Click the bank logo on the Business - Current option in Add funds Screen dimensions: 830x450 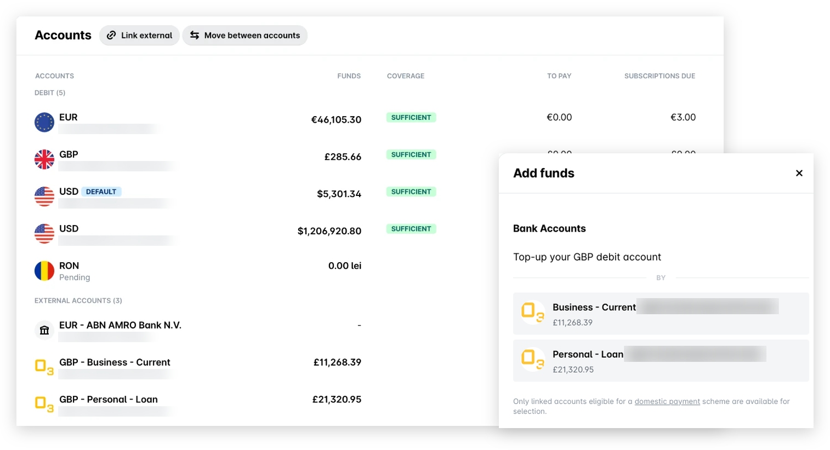(x=533, y=313)
